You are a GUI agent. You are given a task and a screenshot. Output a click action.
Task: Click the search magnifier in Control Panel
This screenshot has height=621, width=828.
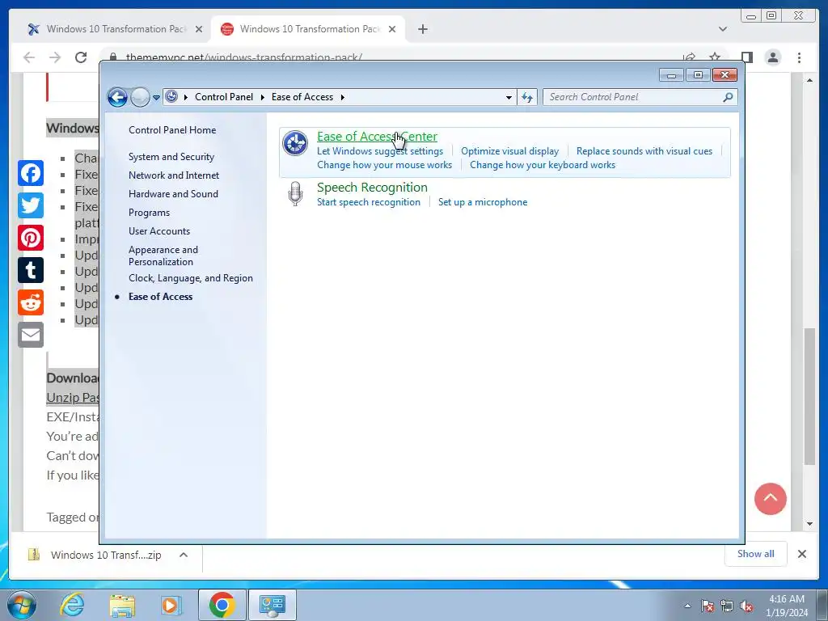click(728, 97)
